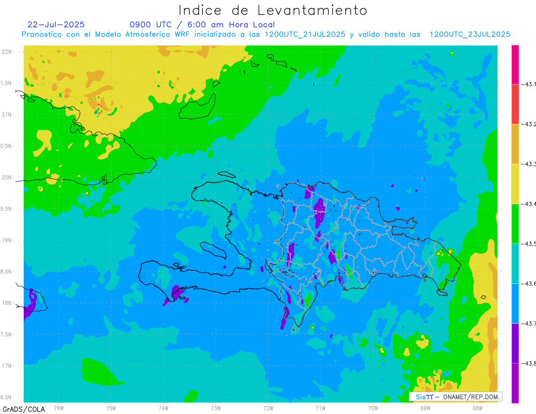Click the 70W longitude label
The image size is (536, 414).
pos(373,409)
